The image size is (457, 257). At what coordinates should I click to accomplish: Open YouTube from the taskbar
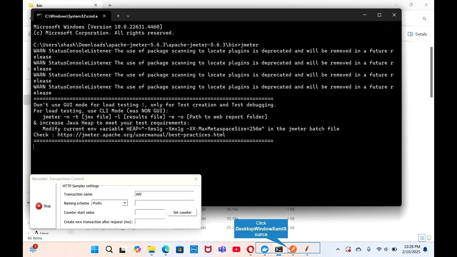(x=236, y=249)
